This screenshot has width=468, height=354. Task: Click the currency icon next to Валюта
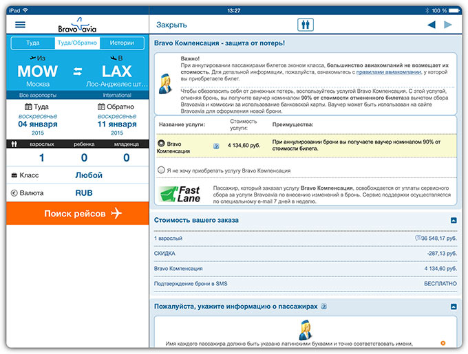click(x=14, y=193)
